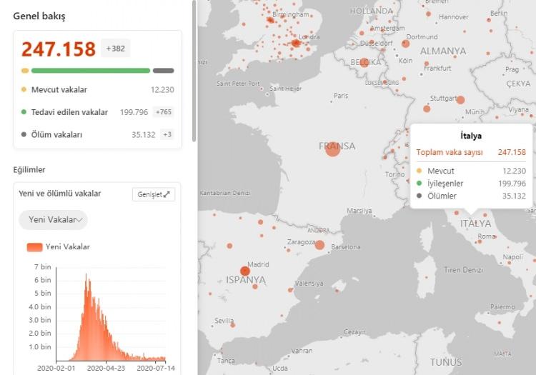536x375 pixels.
Task: Click the Ölüm vakaları value 35.132
Action: (x=144, y=135)
